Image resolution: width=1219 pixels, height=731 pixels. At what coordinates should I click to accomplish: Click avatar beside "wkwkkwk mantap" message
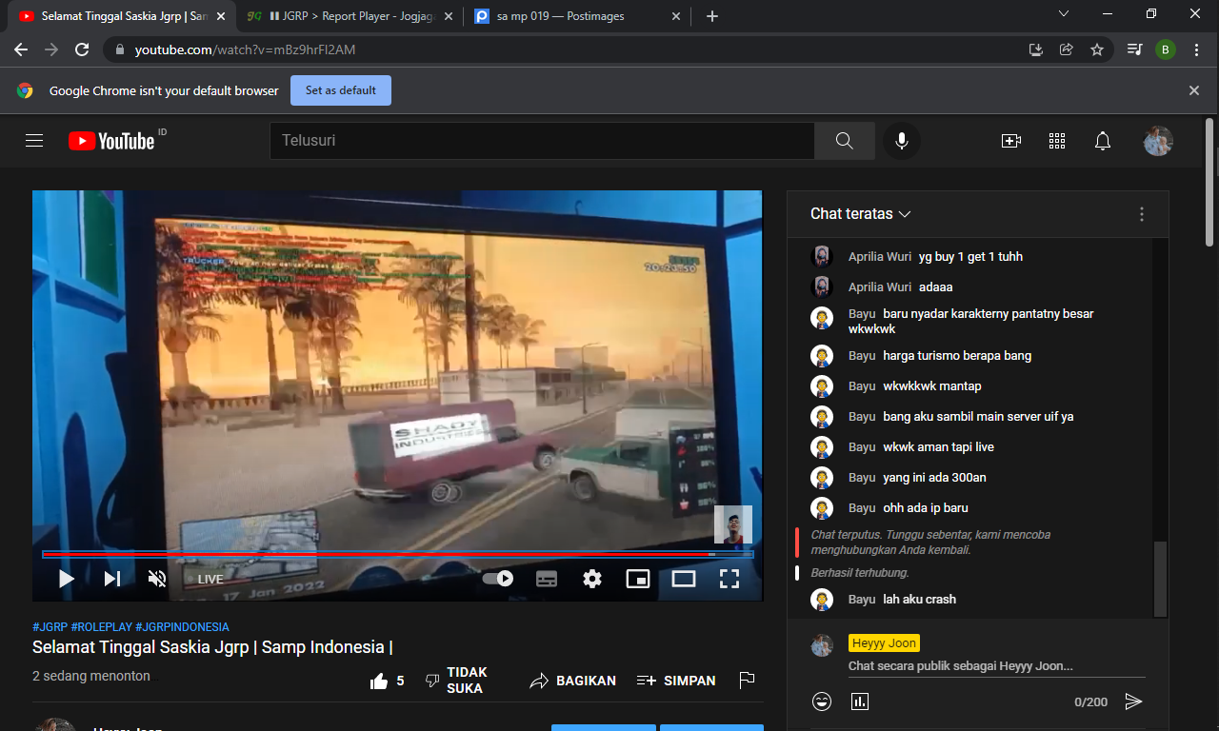click(x=822, y=386)
